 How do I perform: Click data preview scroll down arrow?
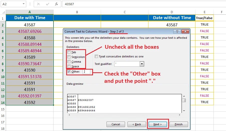(x=184, y=111)
